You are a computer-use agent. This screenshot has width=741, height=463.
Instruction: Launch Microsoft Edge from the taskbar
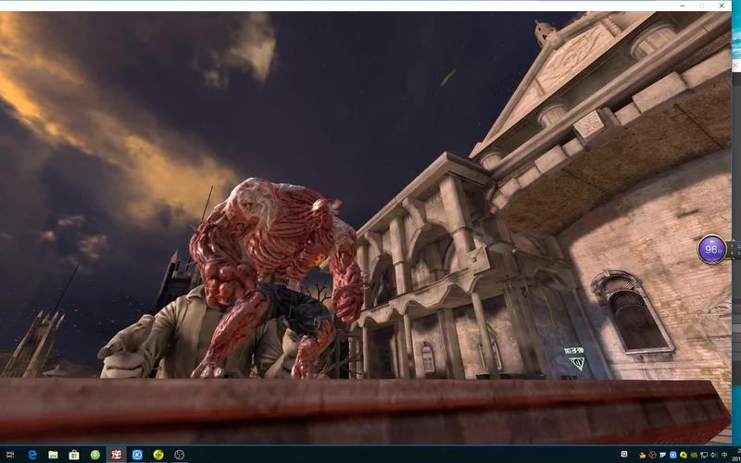pyautogui.click(x=32, y=455)
